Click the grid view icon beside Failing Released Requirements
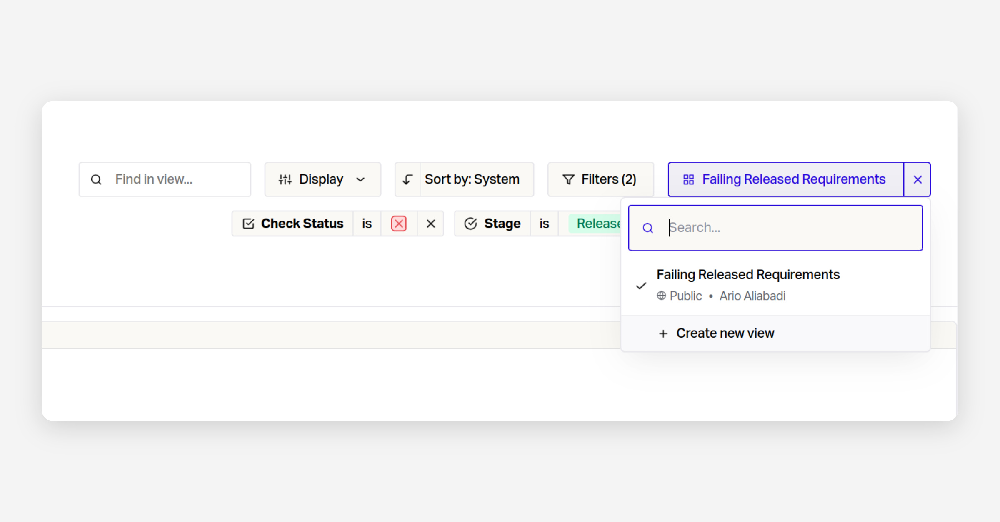 click(x=688, y=179)
